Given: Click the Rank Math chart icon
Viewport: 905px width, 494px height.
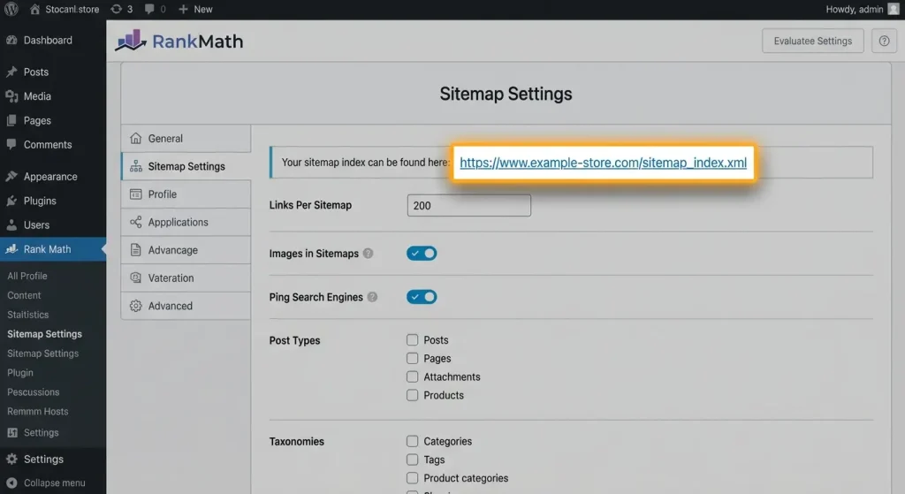Looking at the screenshot, I should [x=11, y=249].
